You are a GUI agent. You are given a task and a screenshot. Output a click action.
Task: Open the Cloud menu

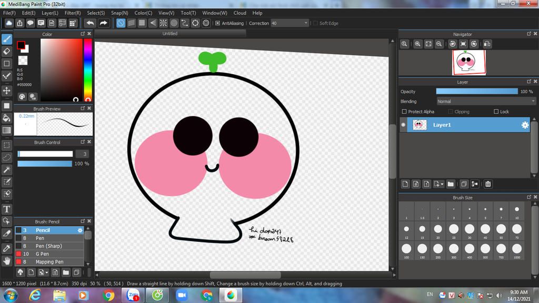pos(239,13)
